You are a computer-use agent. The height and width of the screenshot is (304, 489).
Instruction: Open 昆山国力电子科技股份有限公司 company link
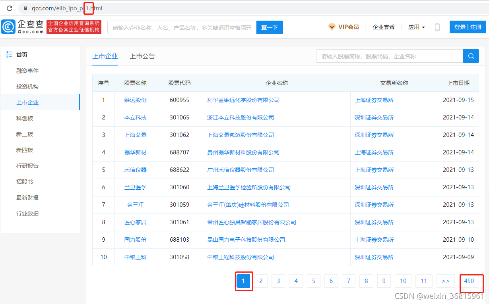[246, 240]
